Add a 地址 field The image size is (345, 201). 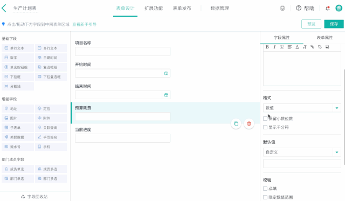18,109
